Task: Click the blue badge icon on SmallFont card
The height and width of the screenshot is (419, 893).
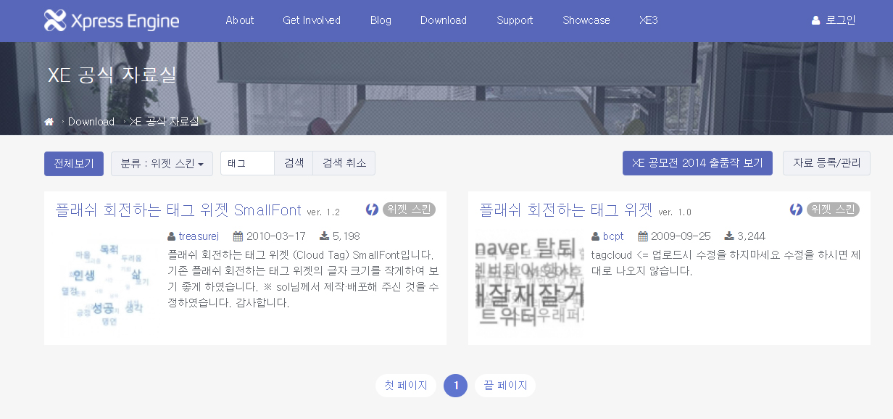Action: pyautogui.click(x=372, y=209)
